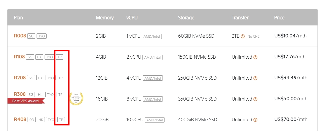Viewport: 318px width, 131px height.
Task: Click the Price column header
Action: click(x=279, y=18)
